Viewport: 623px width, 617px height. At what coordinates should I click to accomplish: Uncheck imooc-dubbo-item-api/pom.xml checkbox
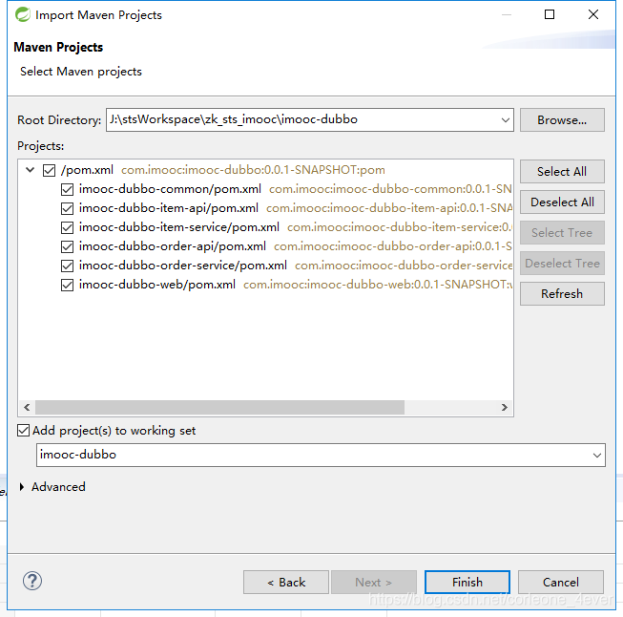[x=67, y=208]
